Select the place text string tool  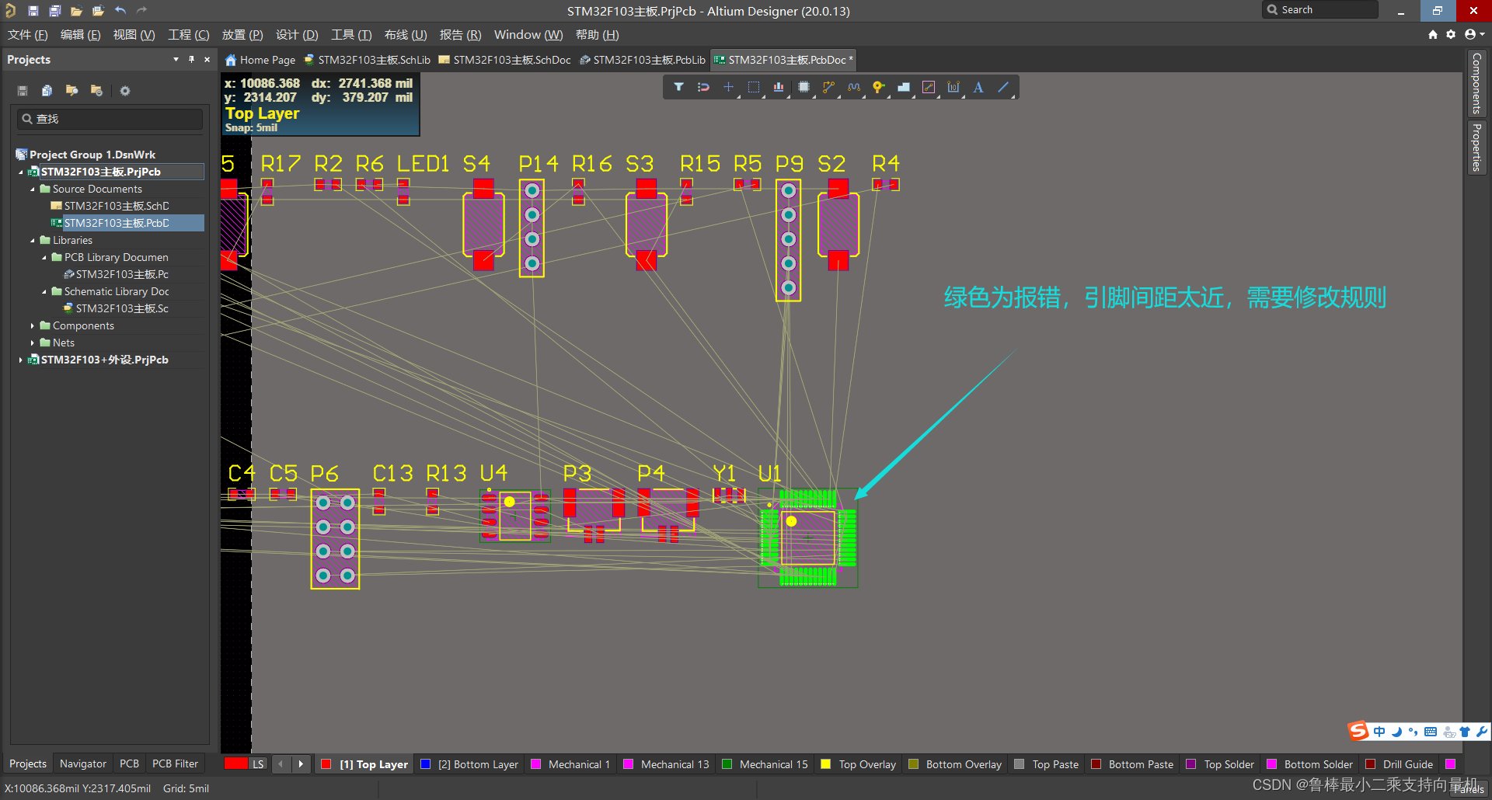pyautogui.click(x=978, y=87)
